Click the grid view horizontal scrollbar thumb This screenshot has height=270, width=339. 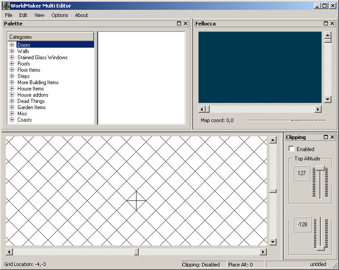point(136,252)
